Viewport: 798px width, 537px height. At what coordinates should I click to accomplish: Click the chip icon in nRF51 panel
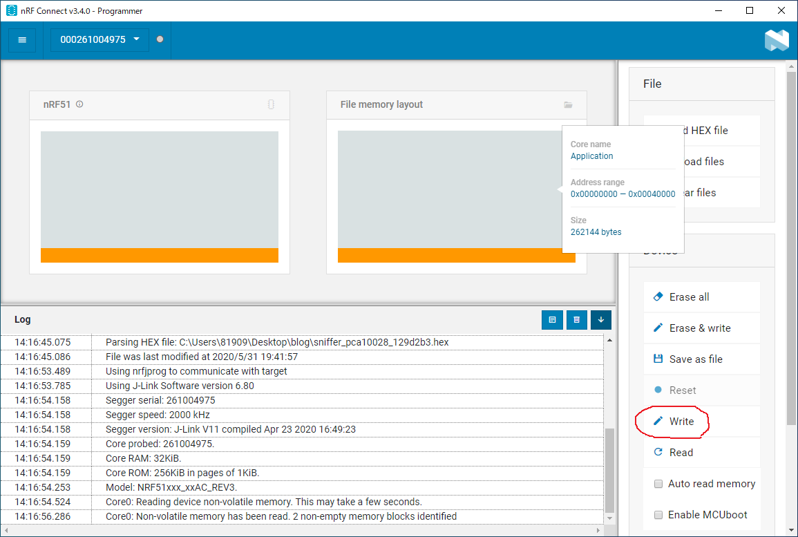(271, 104)
